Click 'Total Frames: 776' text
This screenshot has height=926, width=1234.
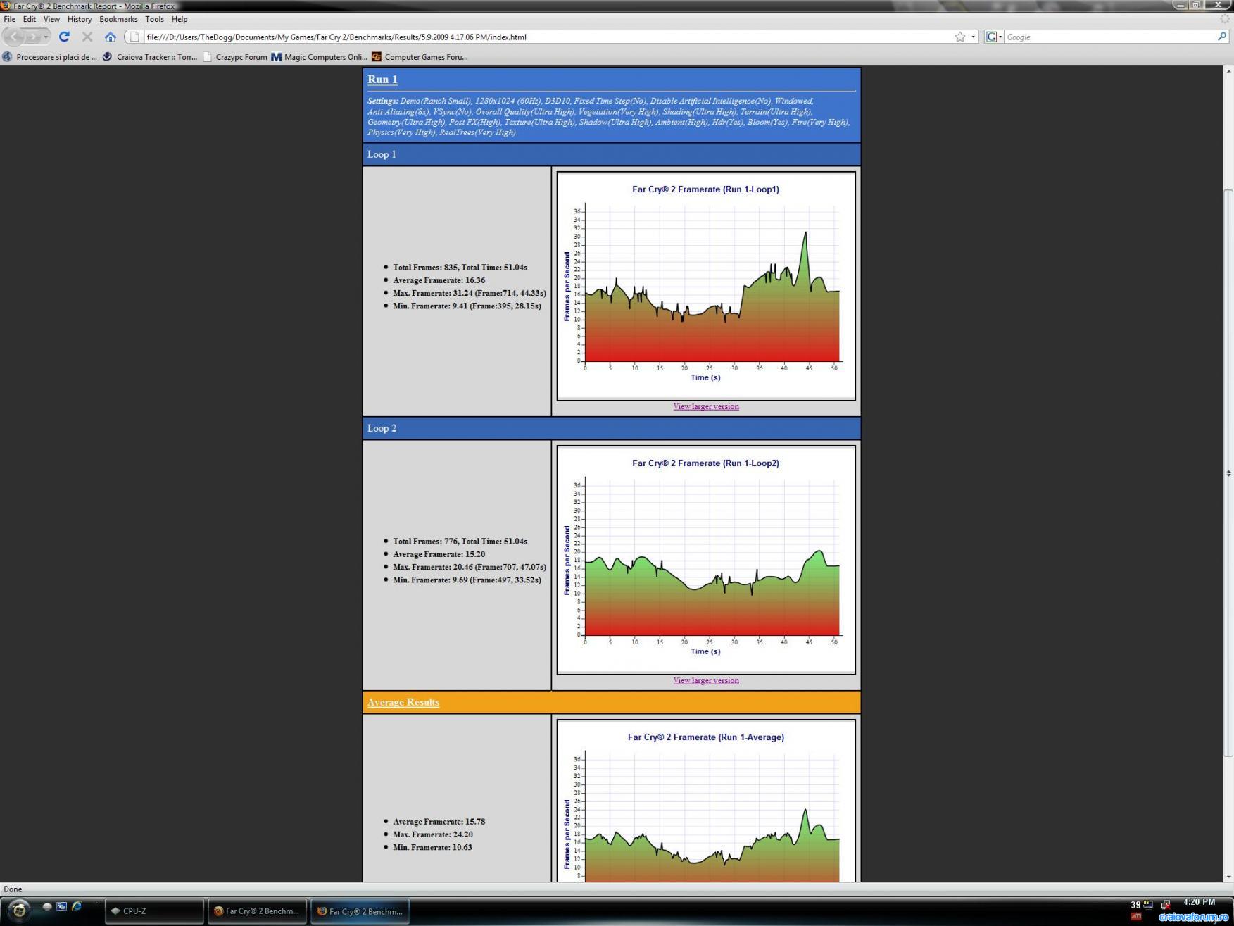click(460, 542)
